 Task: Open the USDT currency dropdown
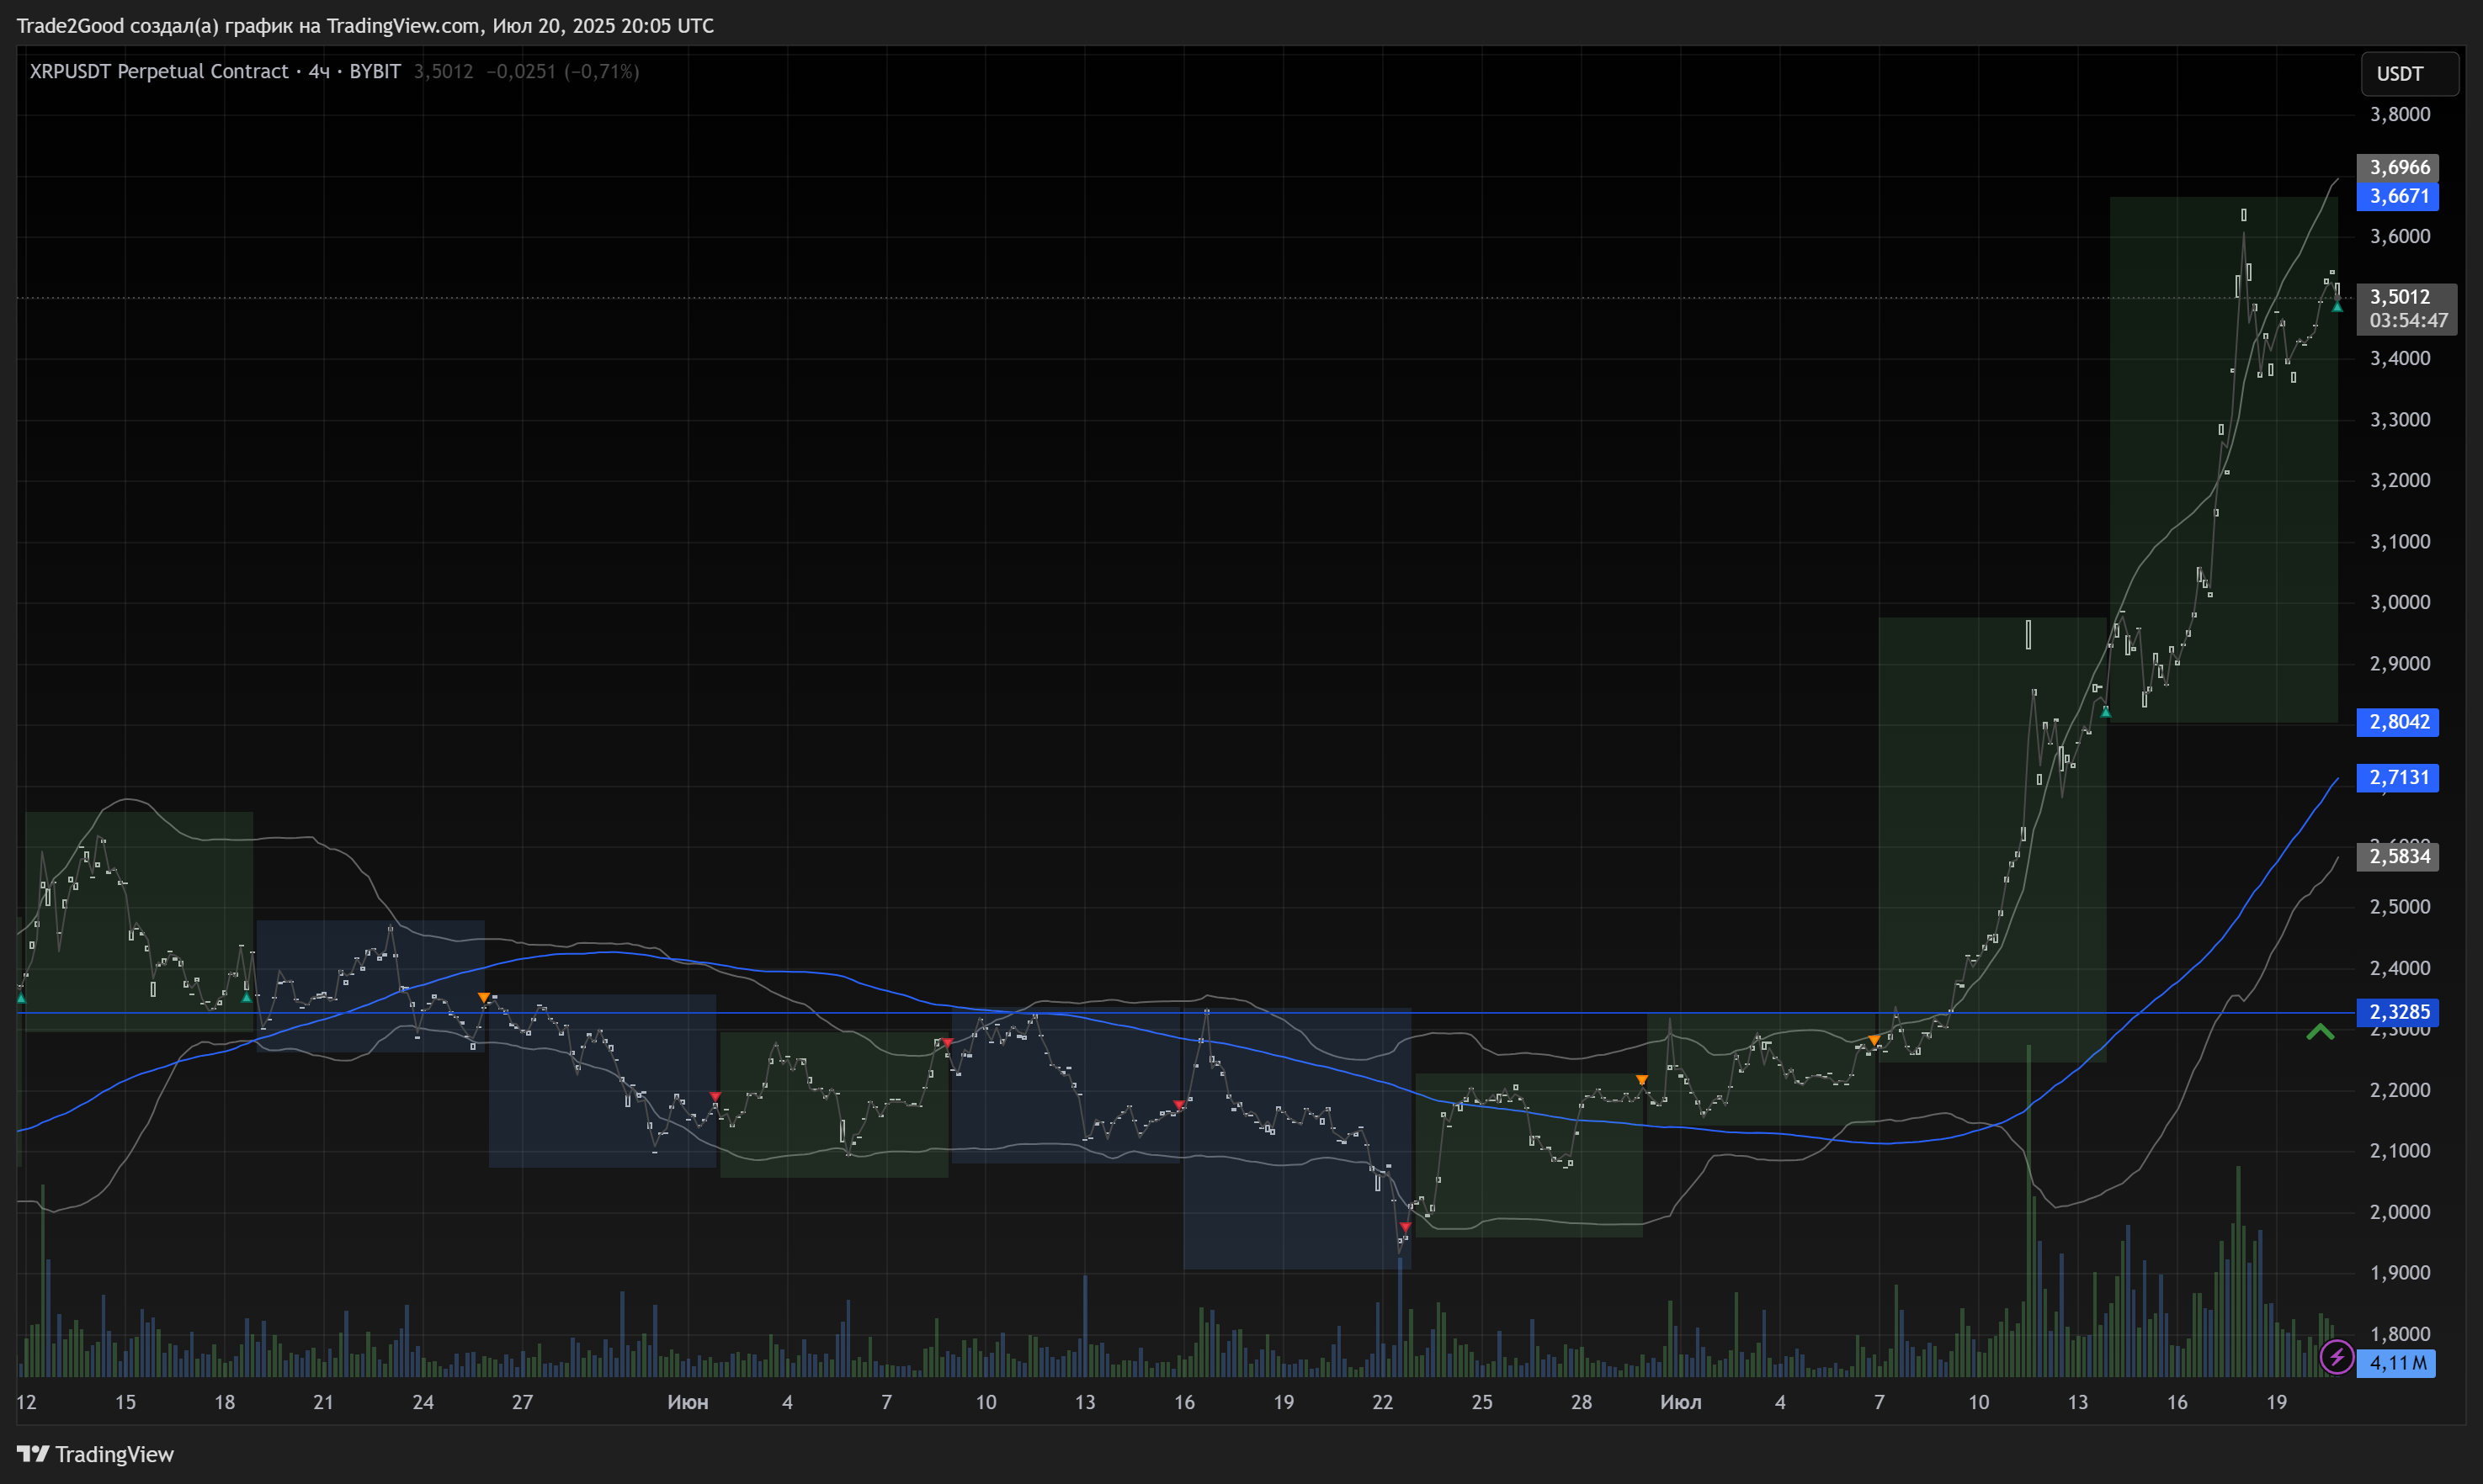click(x=2409, y=74)
